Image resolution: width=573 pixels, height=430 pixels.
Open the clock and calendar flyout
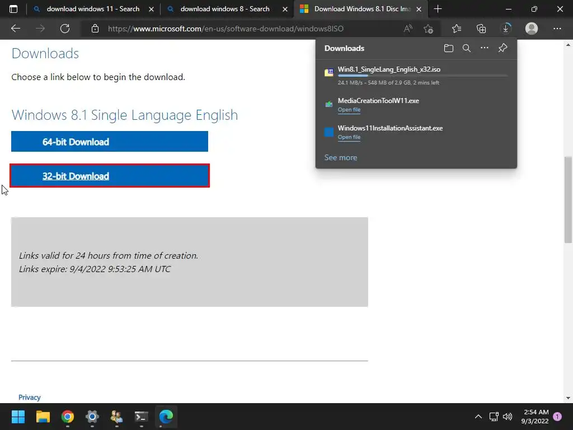click(x=535, y=417)
